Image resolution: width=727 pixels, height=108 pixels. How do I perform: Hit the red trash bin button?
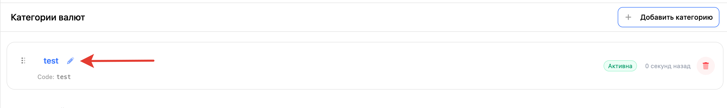coord(705,66)
